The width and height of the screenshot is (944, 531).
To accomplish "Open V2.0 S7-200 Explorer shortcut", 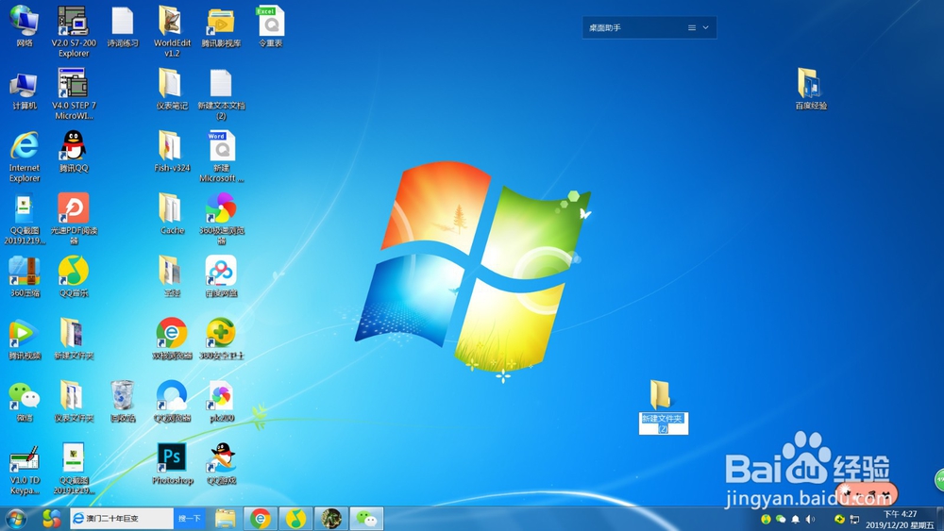I will click(74, 31).
